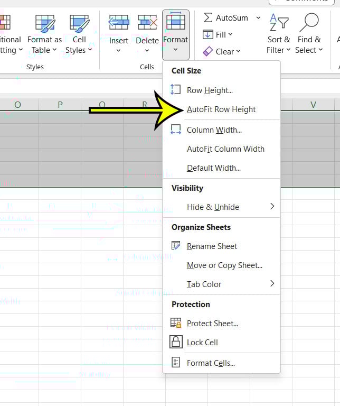Expand the Hide & Unhide submenu arrow

coord(272,206)
